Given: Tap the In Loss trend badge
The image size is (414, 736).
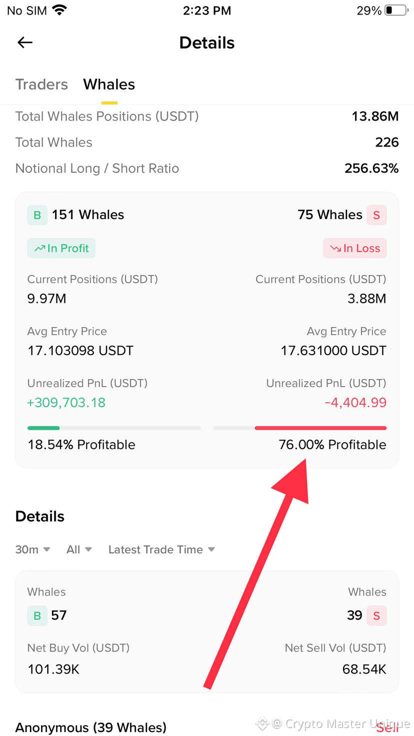Looking at the screenshot, I should click(x=355, y=248).
